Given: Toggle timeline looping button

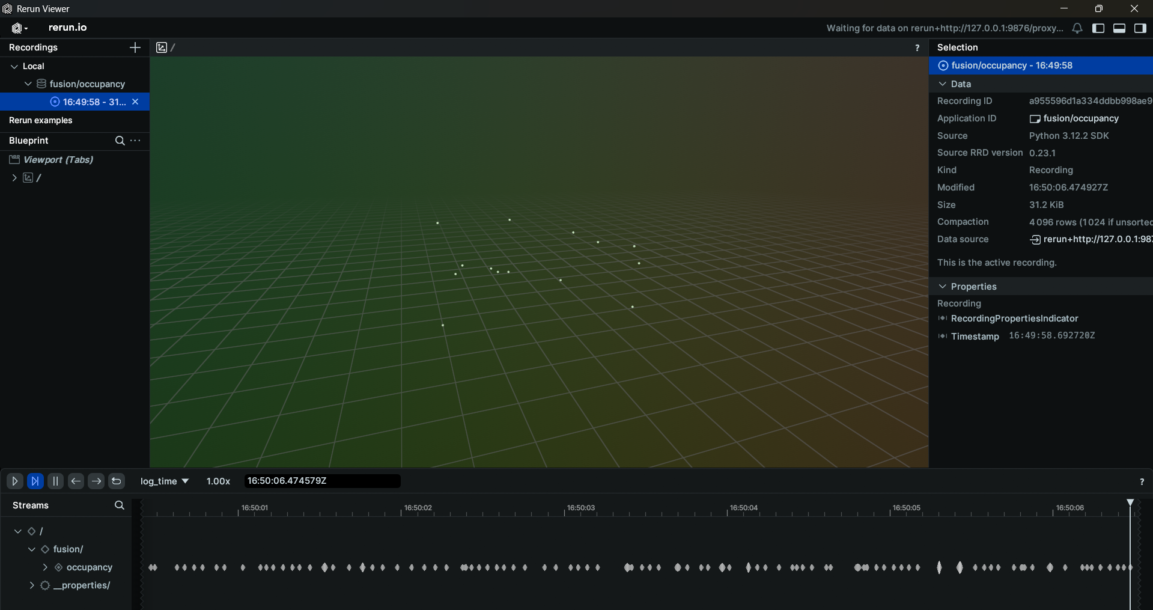Looking at the screenshot, I should coord(117,481).
